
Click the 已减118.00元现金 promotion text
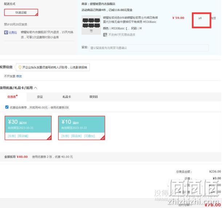(120, 10)
